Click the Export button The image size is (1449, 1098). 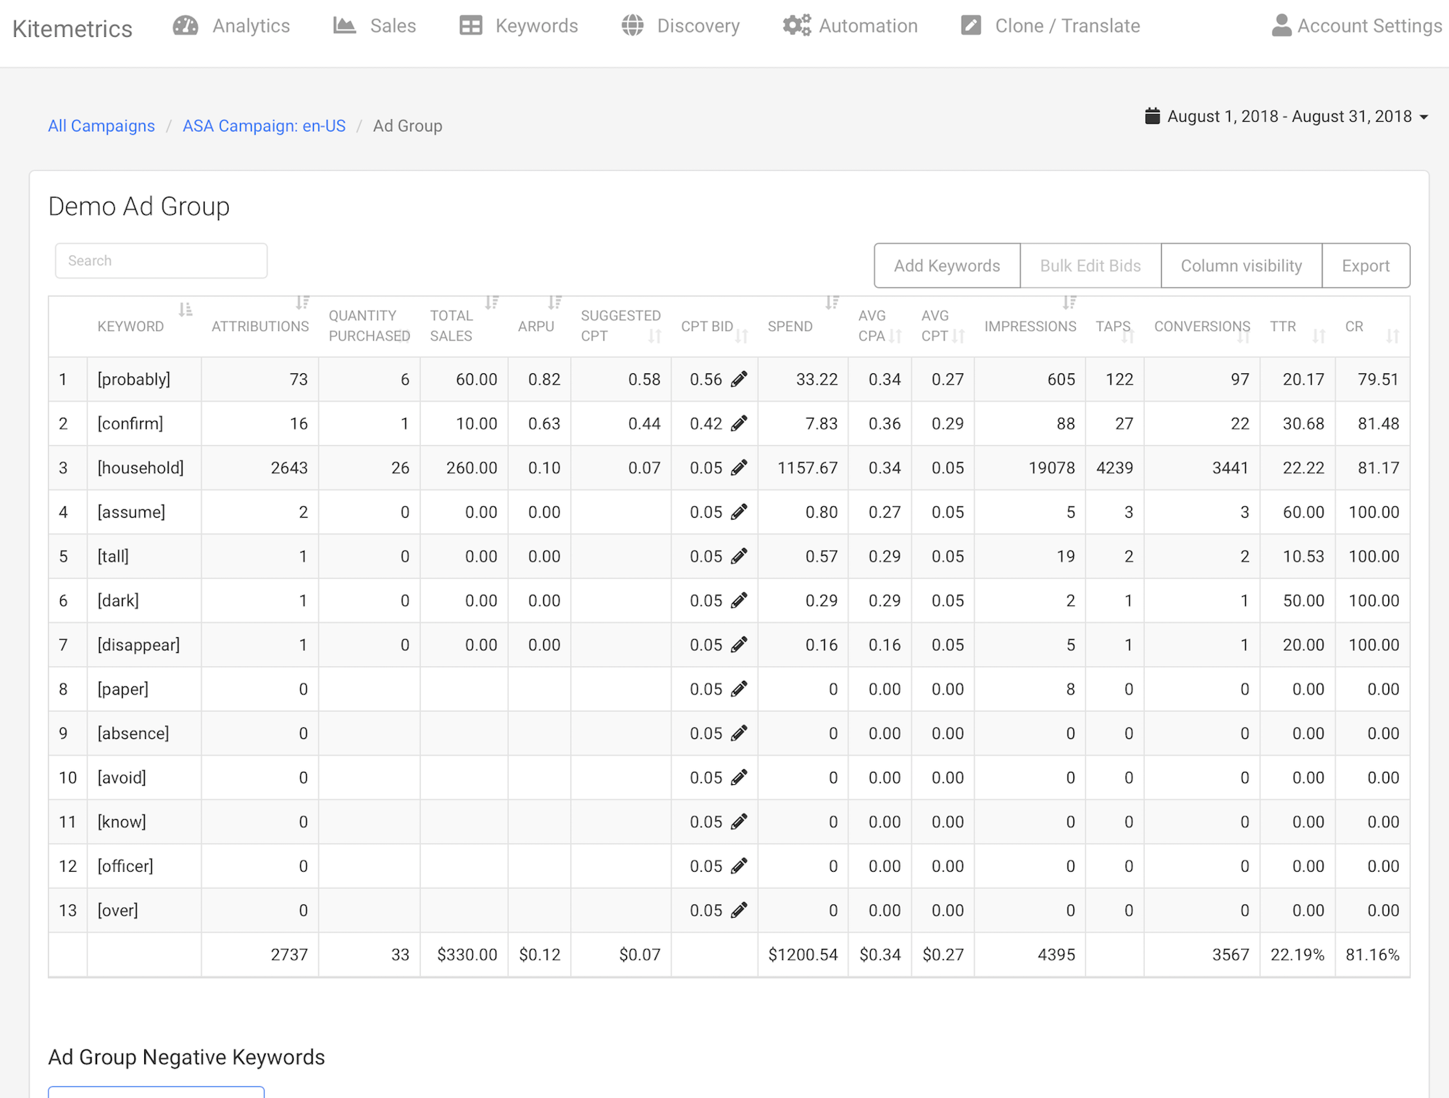pyautogui.click(x=1365, y=265)
